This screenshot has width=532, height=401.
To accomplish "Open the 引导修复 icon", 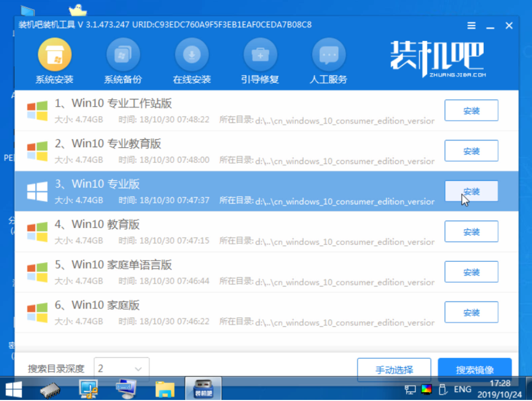I will [260, 55].
